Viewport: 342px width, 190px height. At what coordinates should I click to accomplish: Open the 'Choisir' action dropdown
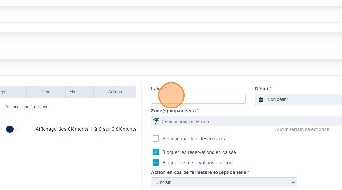[x=224, y=182]
